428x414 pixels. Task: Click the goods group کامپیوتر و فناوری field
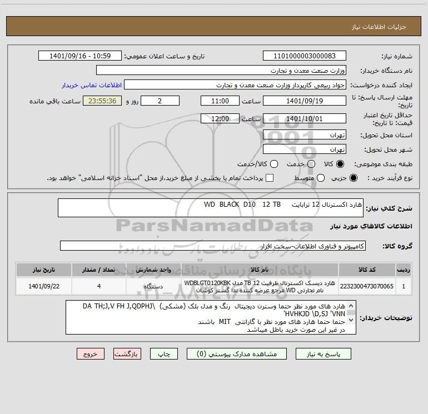[x=213, y=246]
